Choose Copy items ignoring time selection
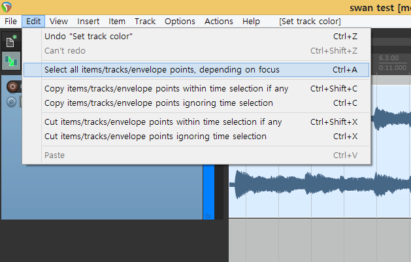The width and height of the screenshot is (411, 262). (196, 103)
